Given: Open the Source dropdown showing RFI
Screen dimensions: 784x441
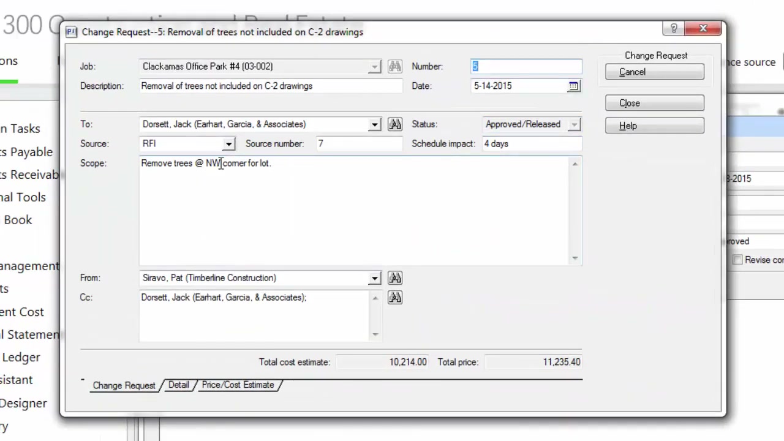Looking at the screenshot, I should [228, 144].
